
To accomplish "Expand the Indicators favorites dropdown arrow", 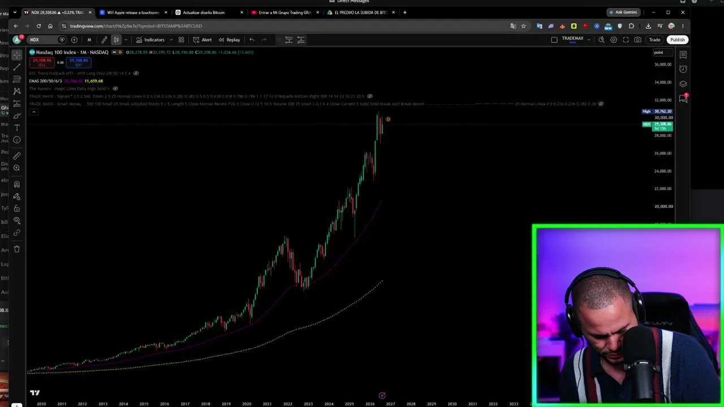I will tap(171, 40).
